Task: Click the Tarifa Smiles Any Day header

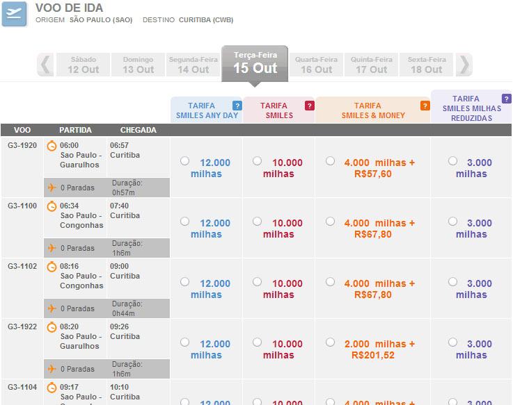Action: pos(207,110)
